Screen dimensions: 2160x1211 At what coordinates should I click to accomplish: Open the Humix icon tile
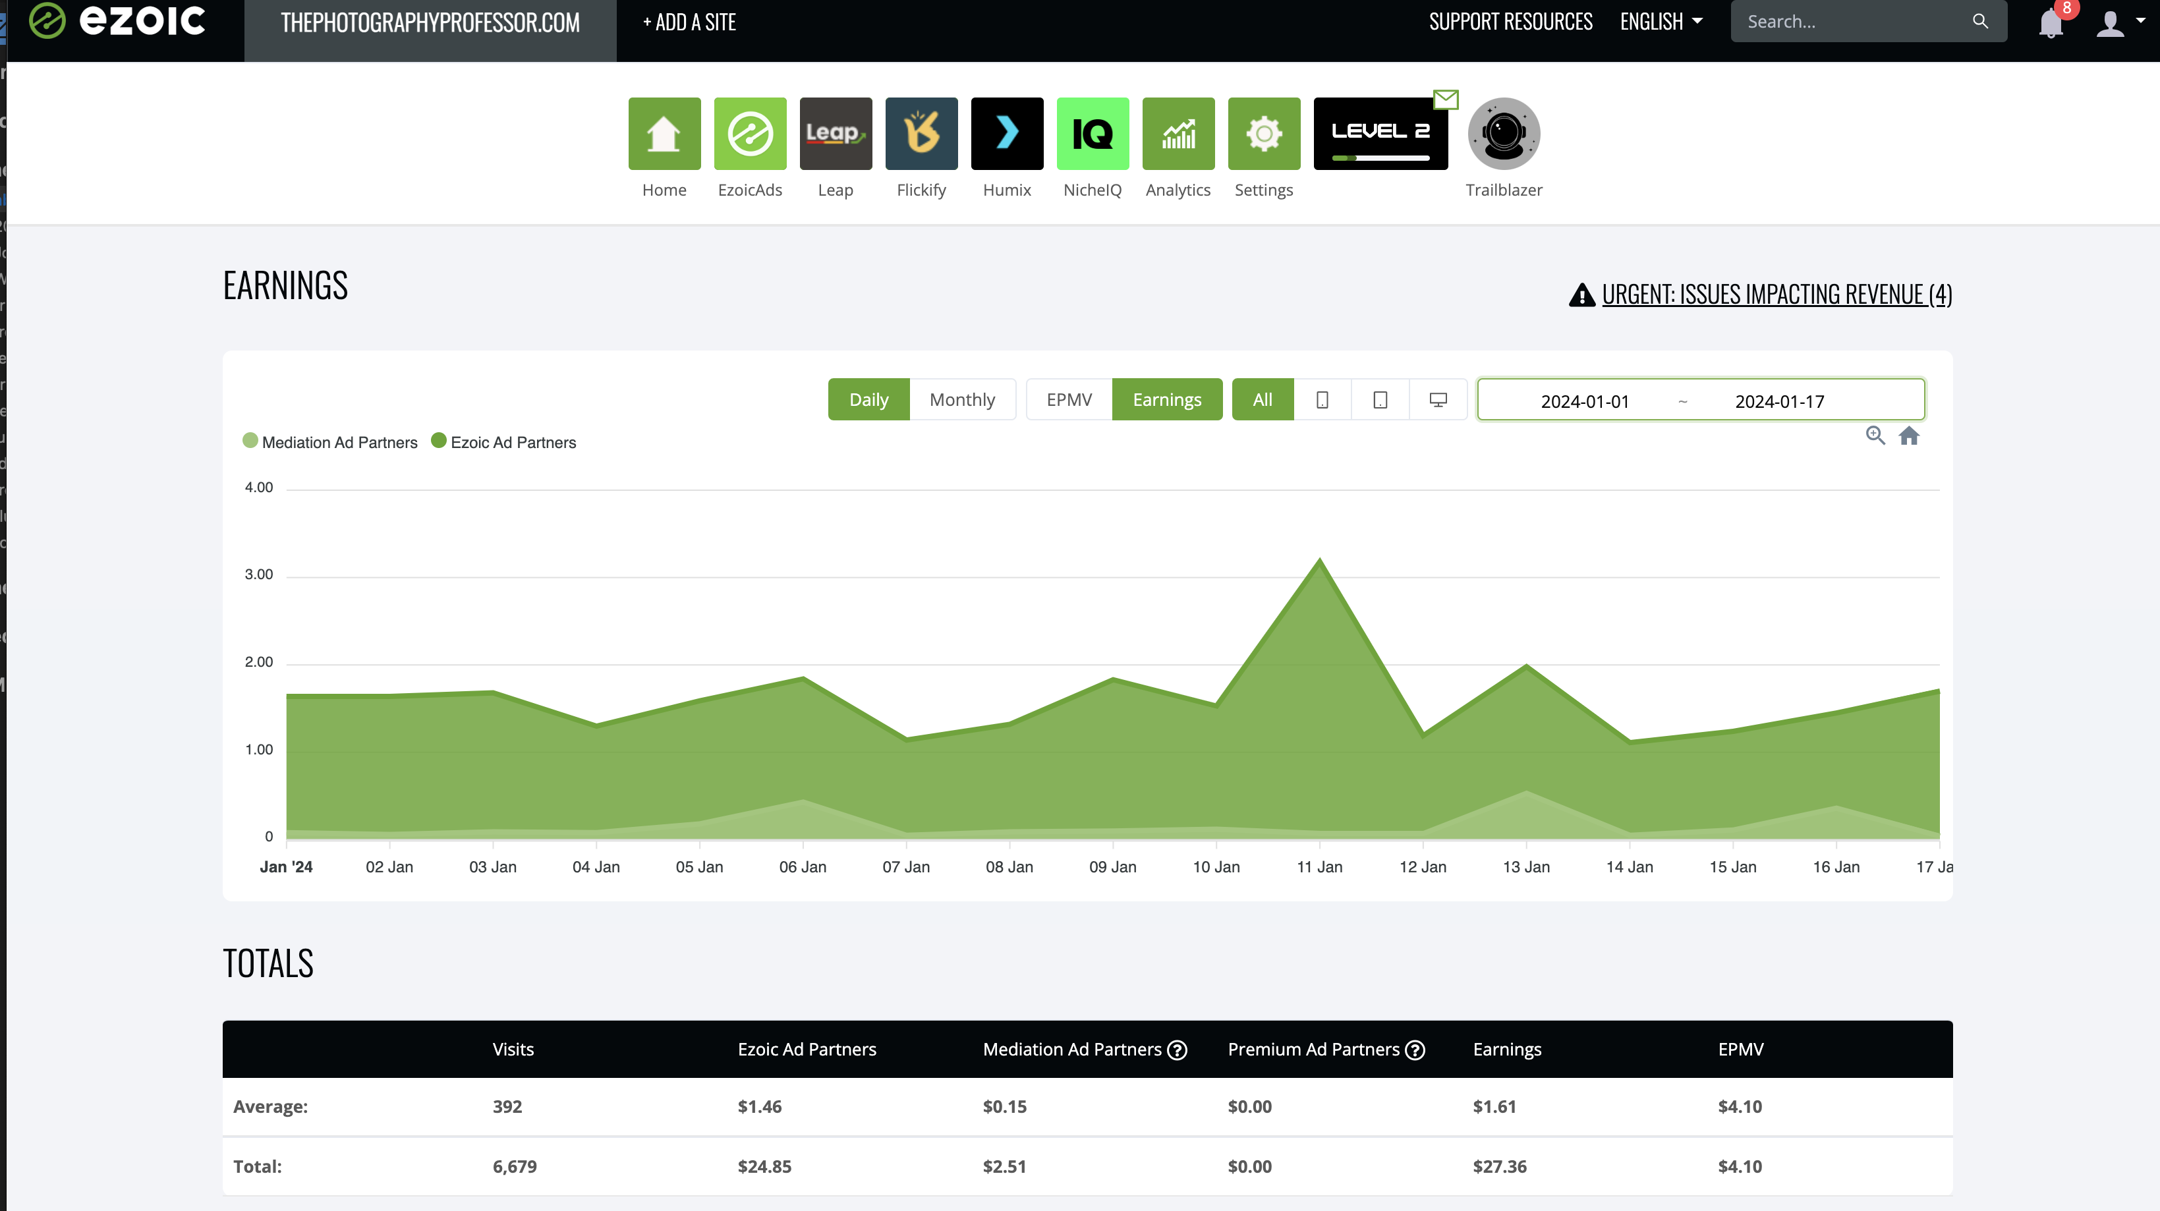tap(1006, 133)
